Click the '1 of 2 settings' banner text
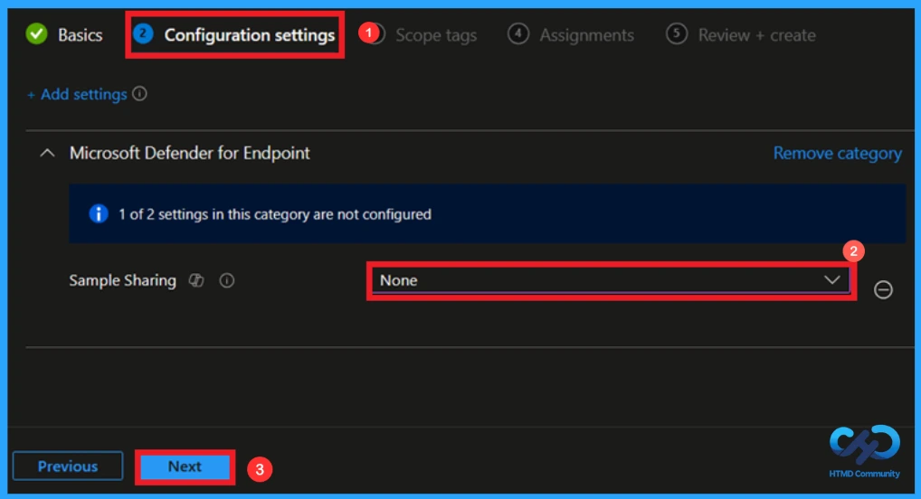The width and height of the screenshot is (921, 499). 274,214
